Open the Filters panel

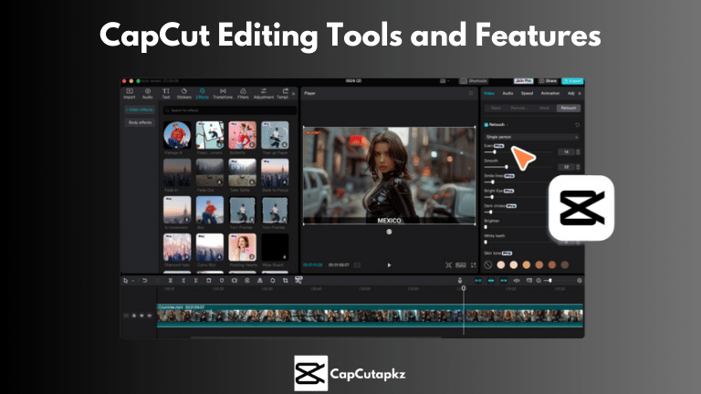click(x=243, y=93)
